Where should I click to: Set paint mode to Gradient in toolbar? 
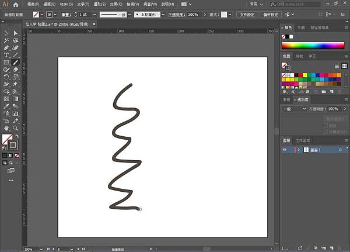pyautogui.click(x=10, y=156)
